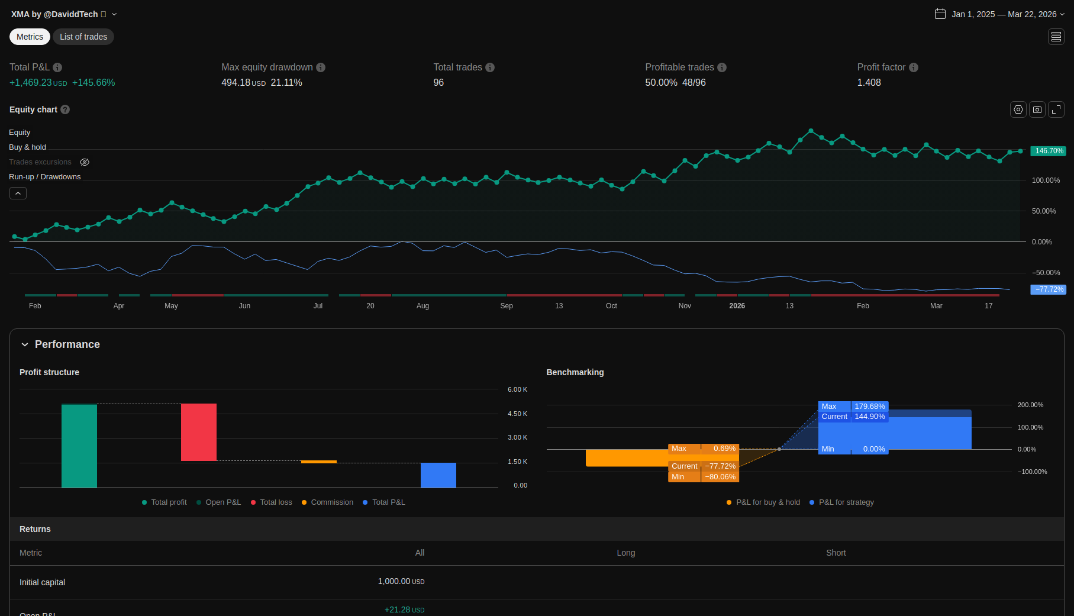Open the report layout icon at top right

tap(1056, 37)
